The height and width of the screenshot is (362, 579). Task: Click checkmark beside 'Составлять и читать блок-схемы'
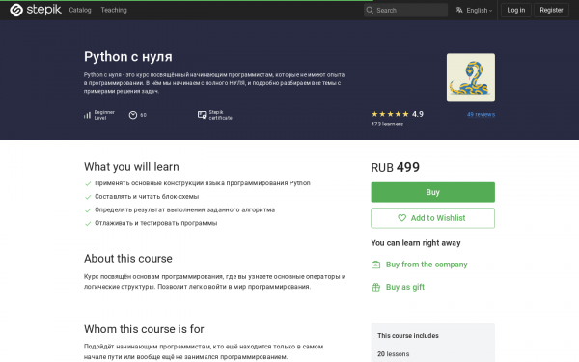tap(88, 197)
